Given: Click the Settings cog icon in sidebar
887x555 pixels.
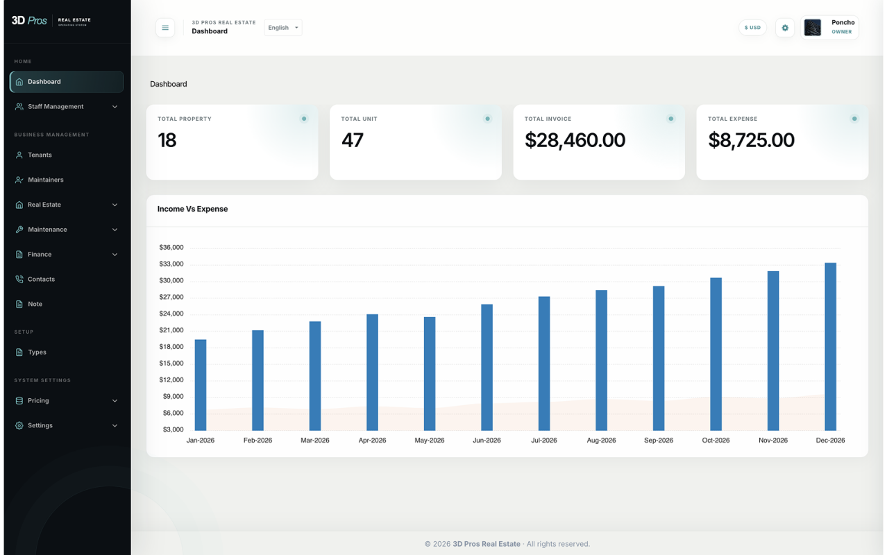Looking at the screenshot, I should (19, 425).
